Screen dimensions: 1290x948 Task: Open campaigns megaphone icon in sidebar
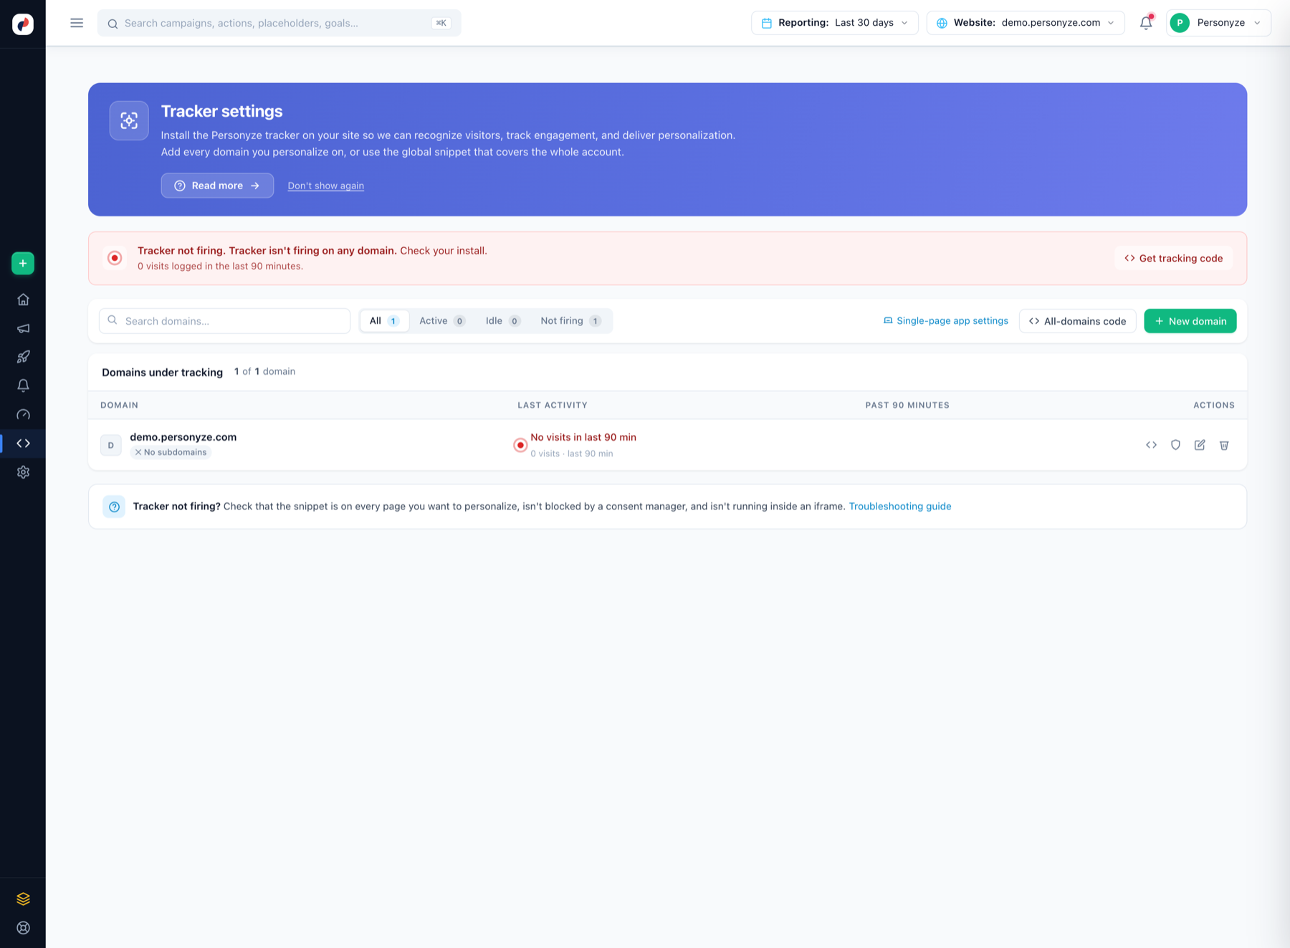(x=23, y=328)
